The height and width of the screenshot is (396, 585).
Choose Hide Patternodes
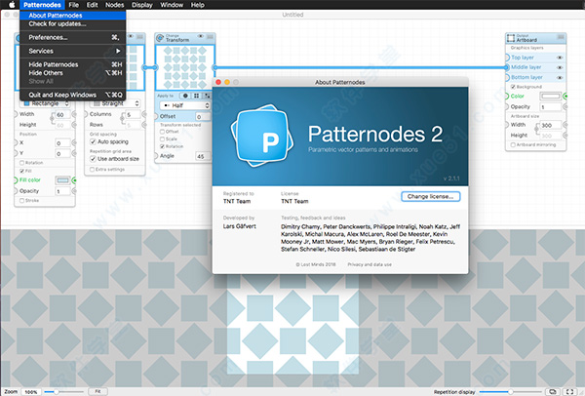(x=73, y=64)
